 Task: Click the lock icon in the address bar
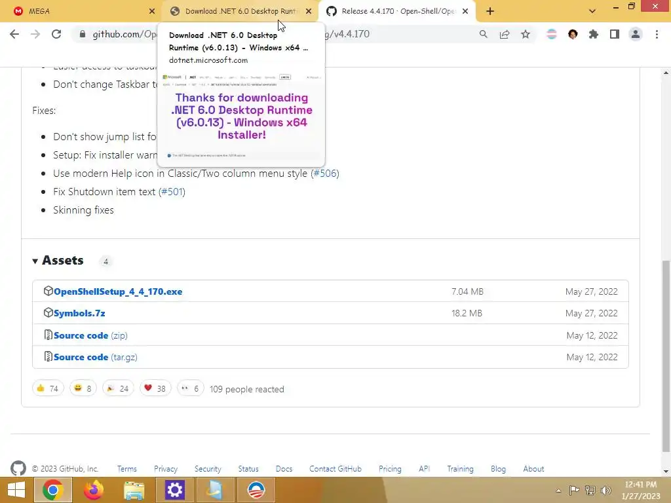coord(83,34)
